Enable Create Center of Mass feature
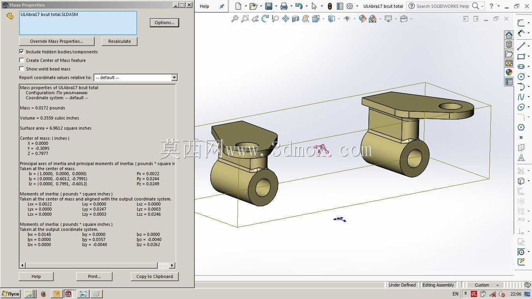The image size is (532, 299). (21, 60)
